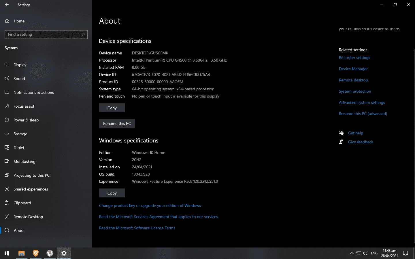Open Sound settings icon
415x259 pixels.
point(7,79)
